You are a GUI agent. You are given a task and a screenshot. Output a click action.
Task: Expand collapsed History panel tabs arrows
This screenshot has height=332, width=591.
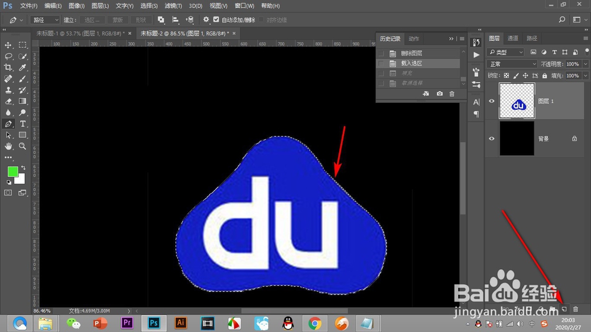coord(451,38)
